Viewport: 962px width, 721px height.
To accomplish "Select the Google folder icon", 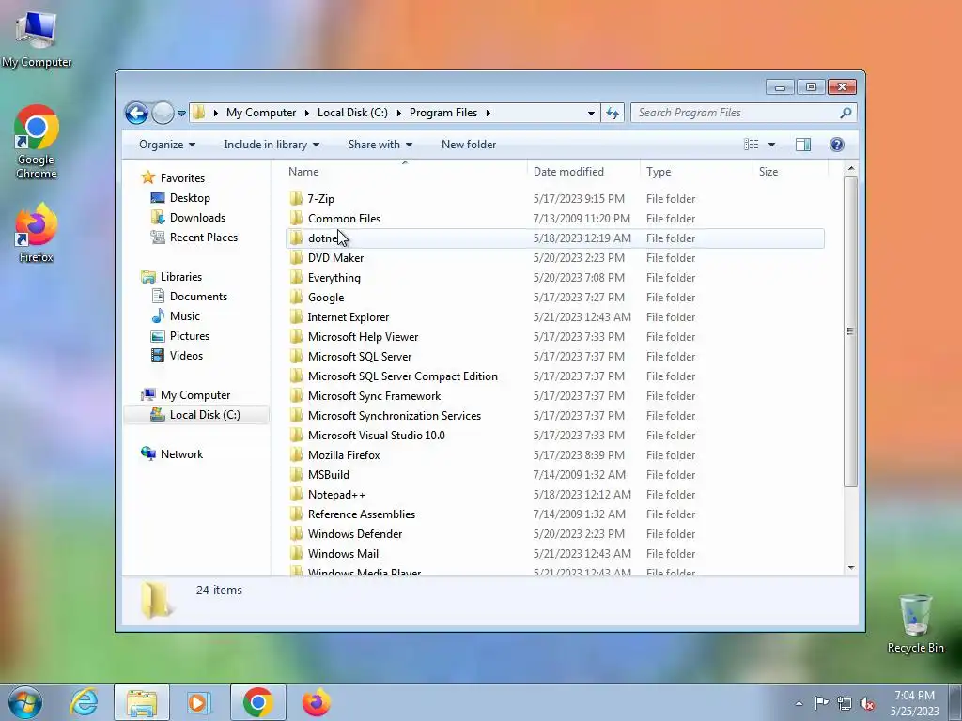I will click(296, 297).
